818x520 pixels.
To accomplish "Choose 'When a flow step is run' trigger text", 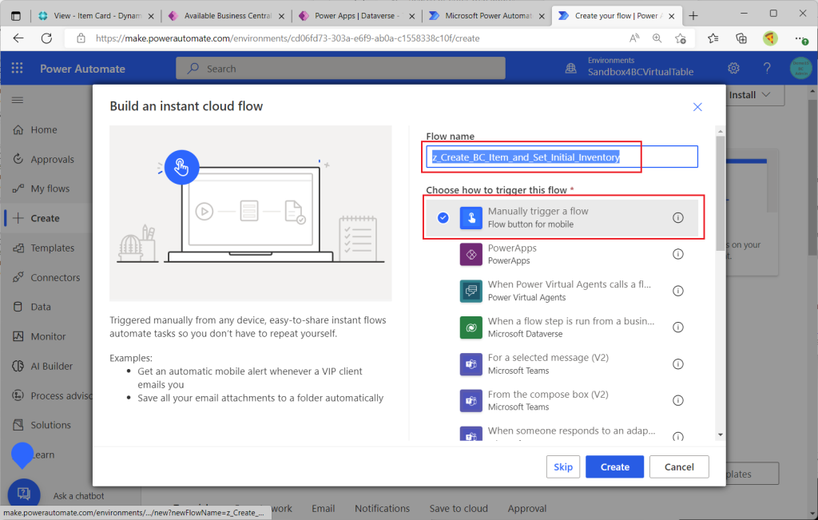I will 570,321.
